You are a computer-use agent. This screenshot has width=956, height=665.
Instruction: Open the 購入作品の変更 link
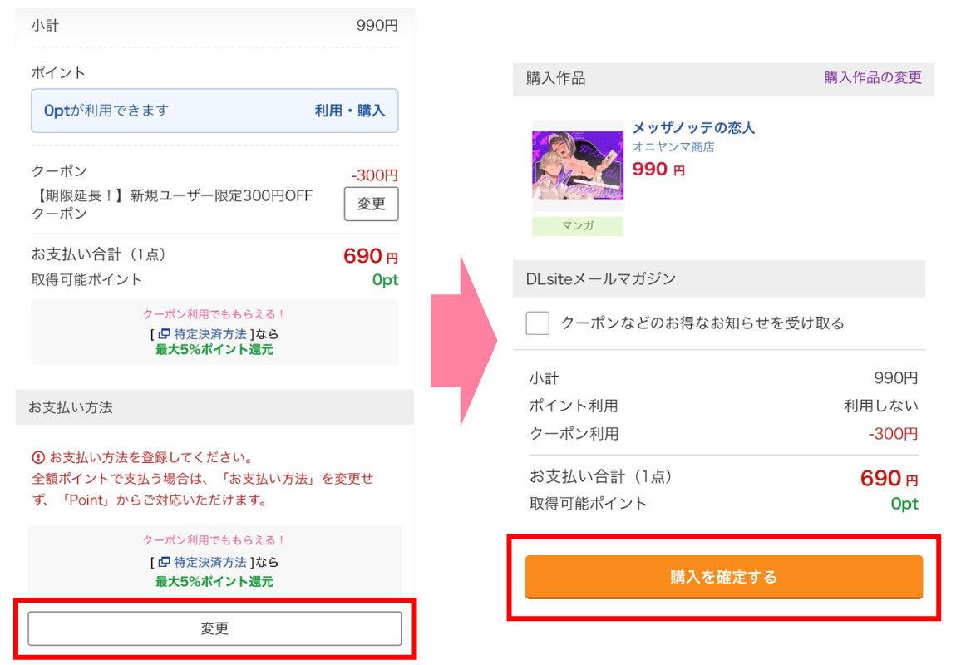[x=873, y=78]
